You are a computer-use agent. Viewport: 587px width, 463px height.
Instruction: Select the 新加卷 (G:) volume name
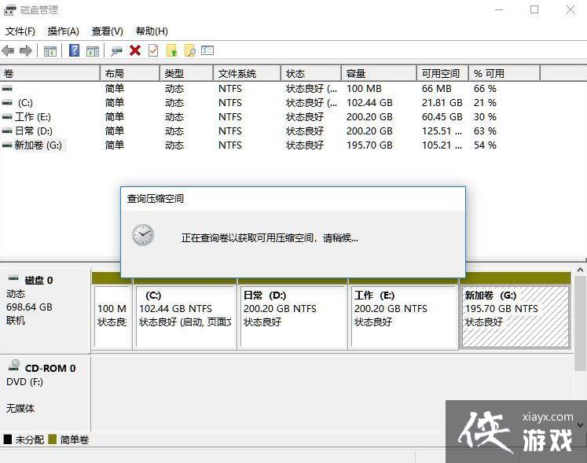(39, 145)
